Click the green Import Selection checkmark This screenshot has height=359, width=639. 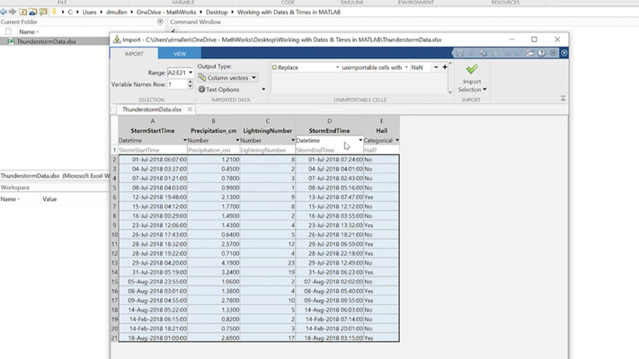tap(472, 69)
